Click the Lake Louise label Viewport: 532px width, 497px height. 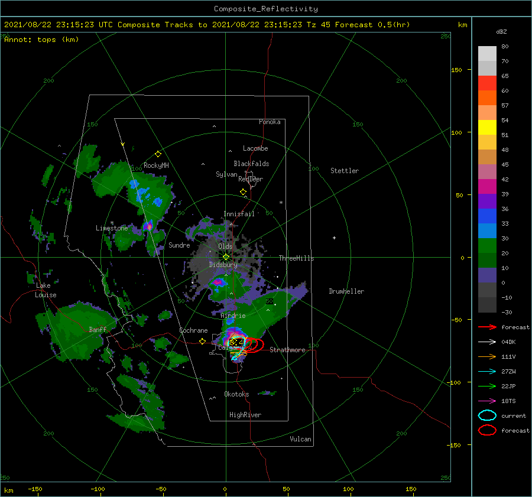(x=46, y=290)
